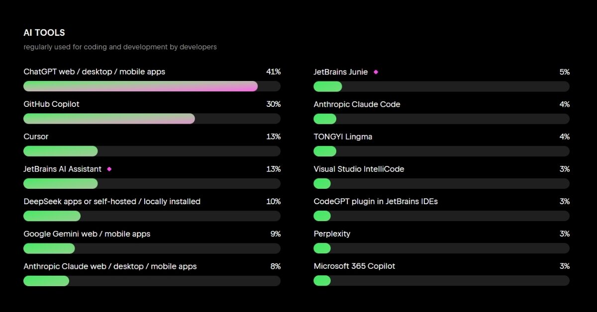
Task: Click the 41% value for ChatGPT
Action: coord(273,72)
